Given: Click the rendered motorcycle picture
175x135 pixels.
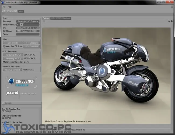Looking at the screenshot, I should [x=106, y=76].
